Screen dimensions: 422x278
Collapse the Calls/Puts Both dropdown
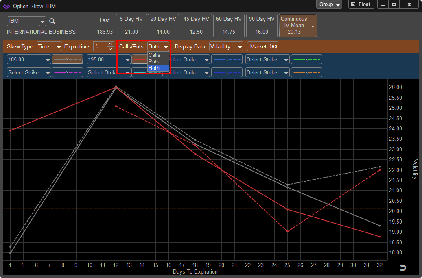point(158,46)
